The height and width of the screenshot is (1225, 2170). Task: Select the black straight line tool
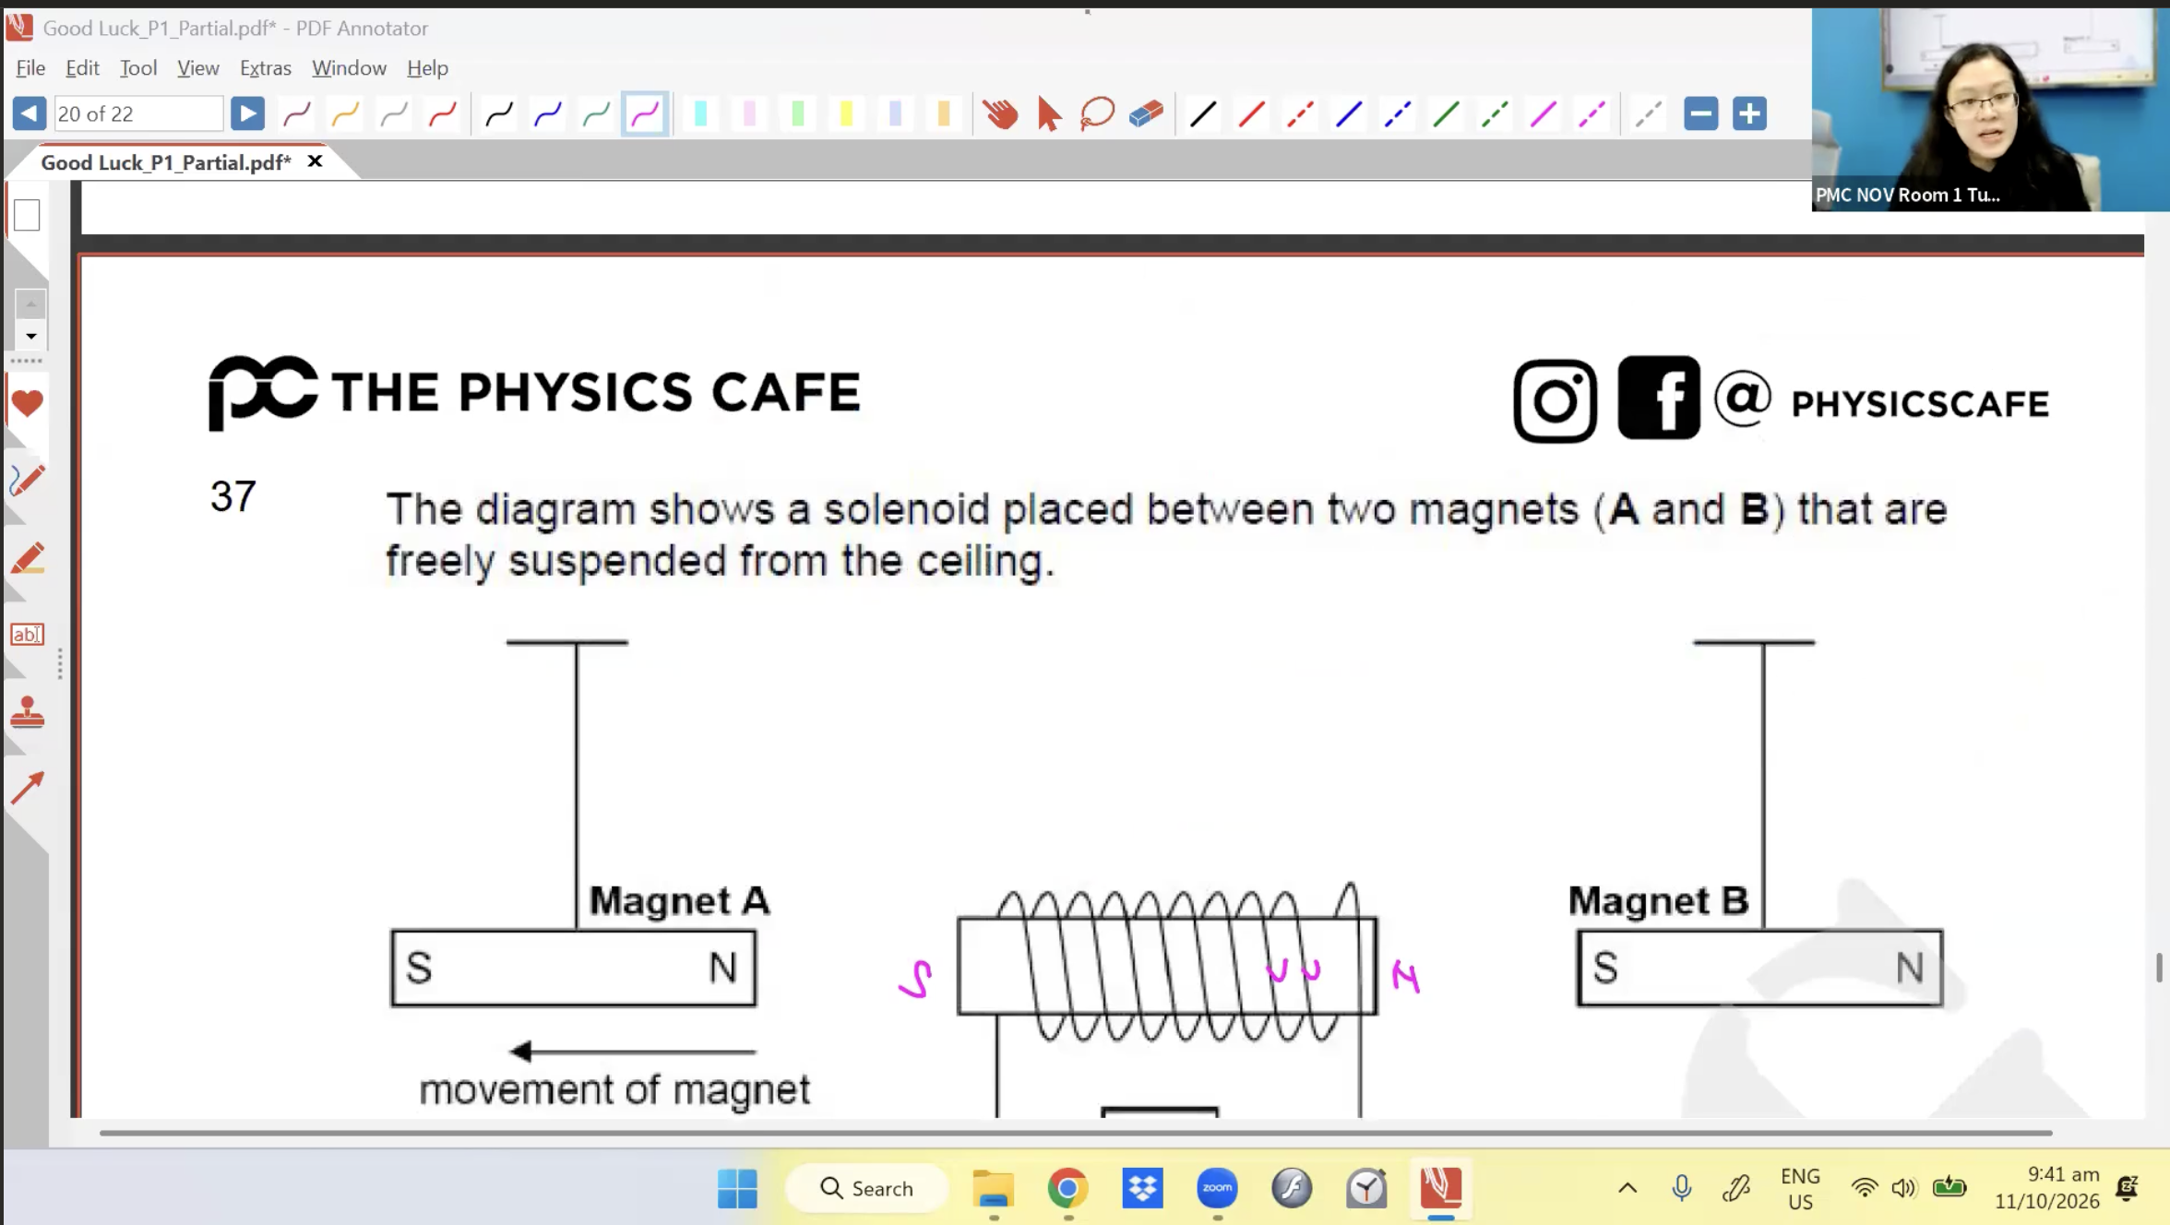(x=1203, y=114)
